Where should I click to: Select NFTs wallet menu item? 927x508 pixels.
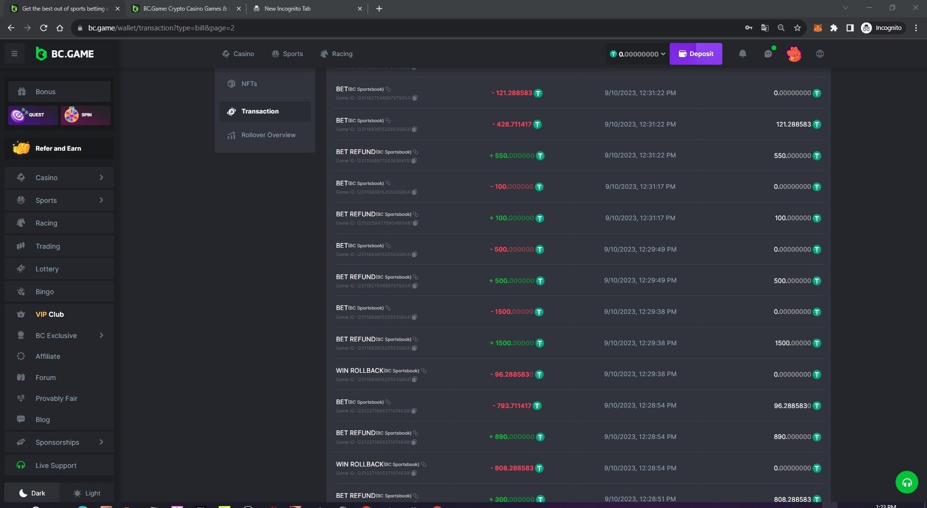pos(265,84)
